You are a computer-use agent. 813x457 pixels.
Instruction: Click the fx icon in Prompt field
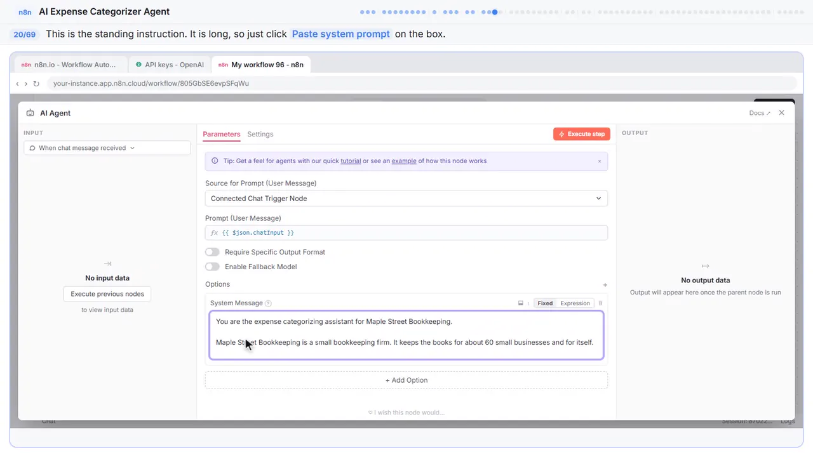tap(214, 233)
